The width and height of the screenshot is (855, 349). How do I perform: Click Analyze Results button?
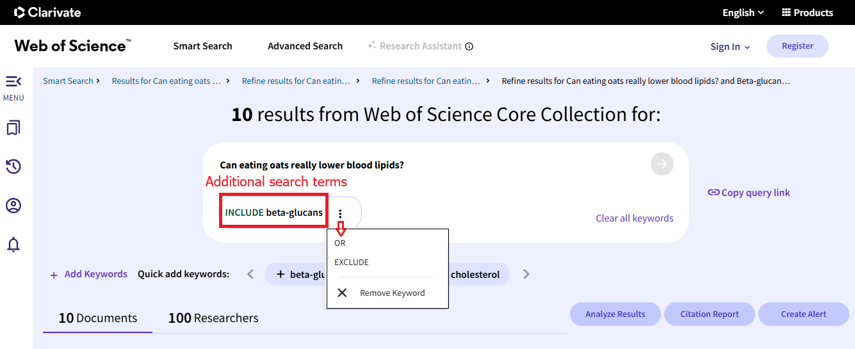tap(615, 314)
